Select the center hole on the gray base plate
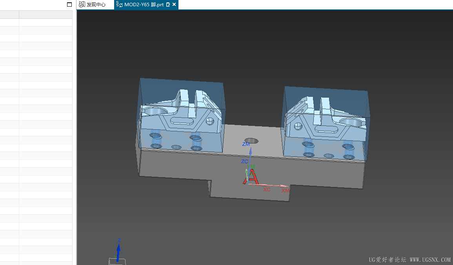 pyautogui.click(x=251, y=141)
